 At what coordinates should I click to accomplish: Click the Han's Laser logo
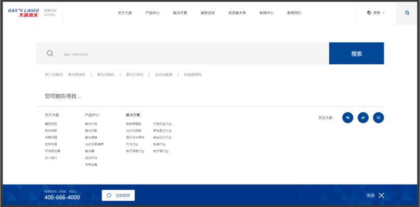[x=23, y=13]
